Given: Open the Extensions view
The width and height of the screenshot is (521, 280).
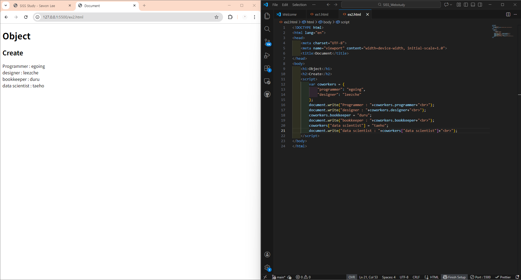Looking at the screenshot, I should [267, 68].
